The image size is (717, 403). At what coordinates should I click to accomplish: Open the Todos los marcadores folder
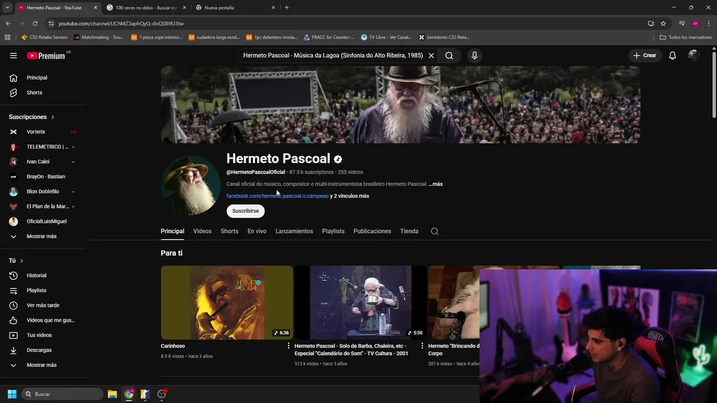click(x=686, y=38)
